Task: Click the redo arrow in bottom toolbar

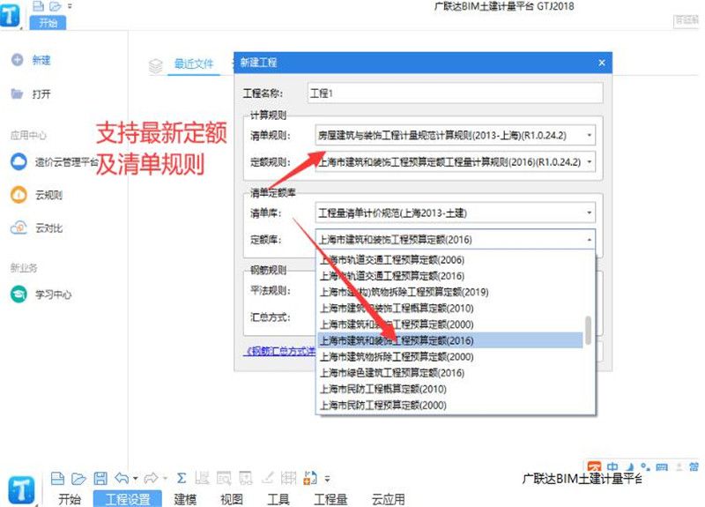Action: 152,478
